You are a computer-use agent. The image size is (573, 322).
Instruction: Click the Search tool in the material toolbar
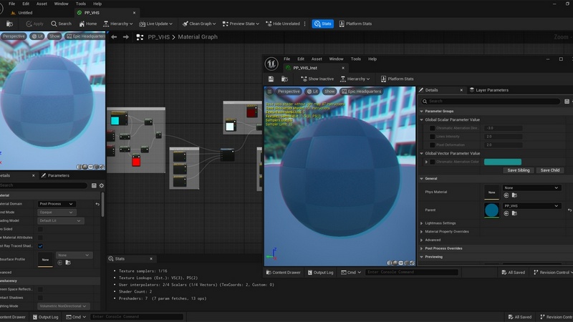tap(60, 24)
